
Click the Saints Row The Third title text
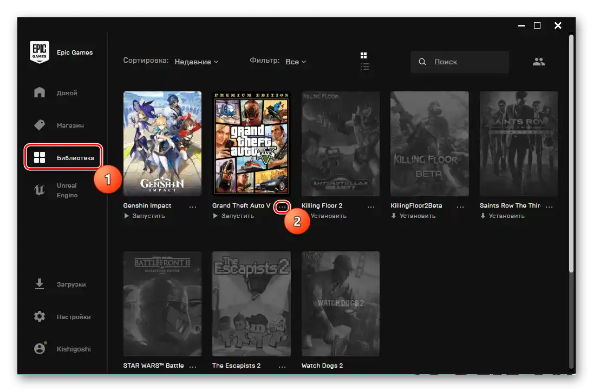[x=510, y=205]
